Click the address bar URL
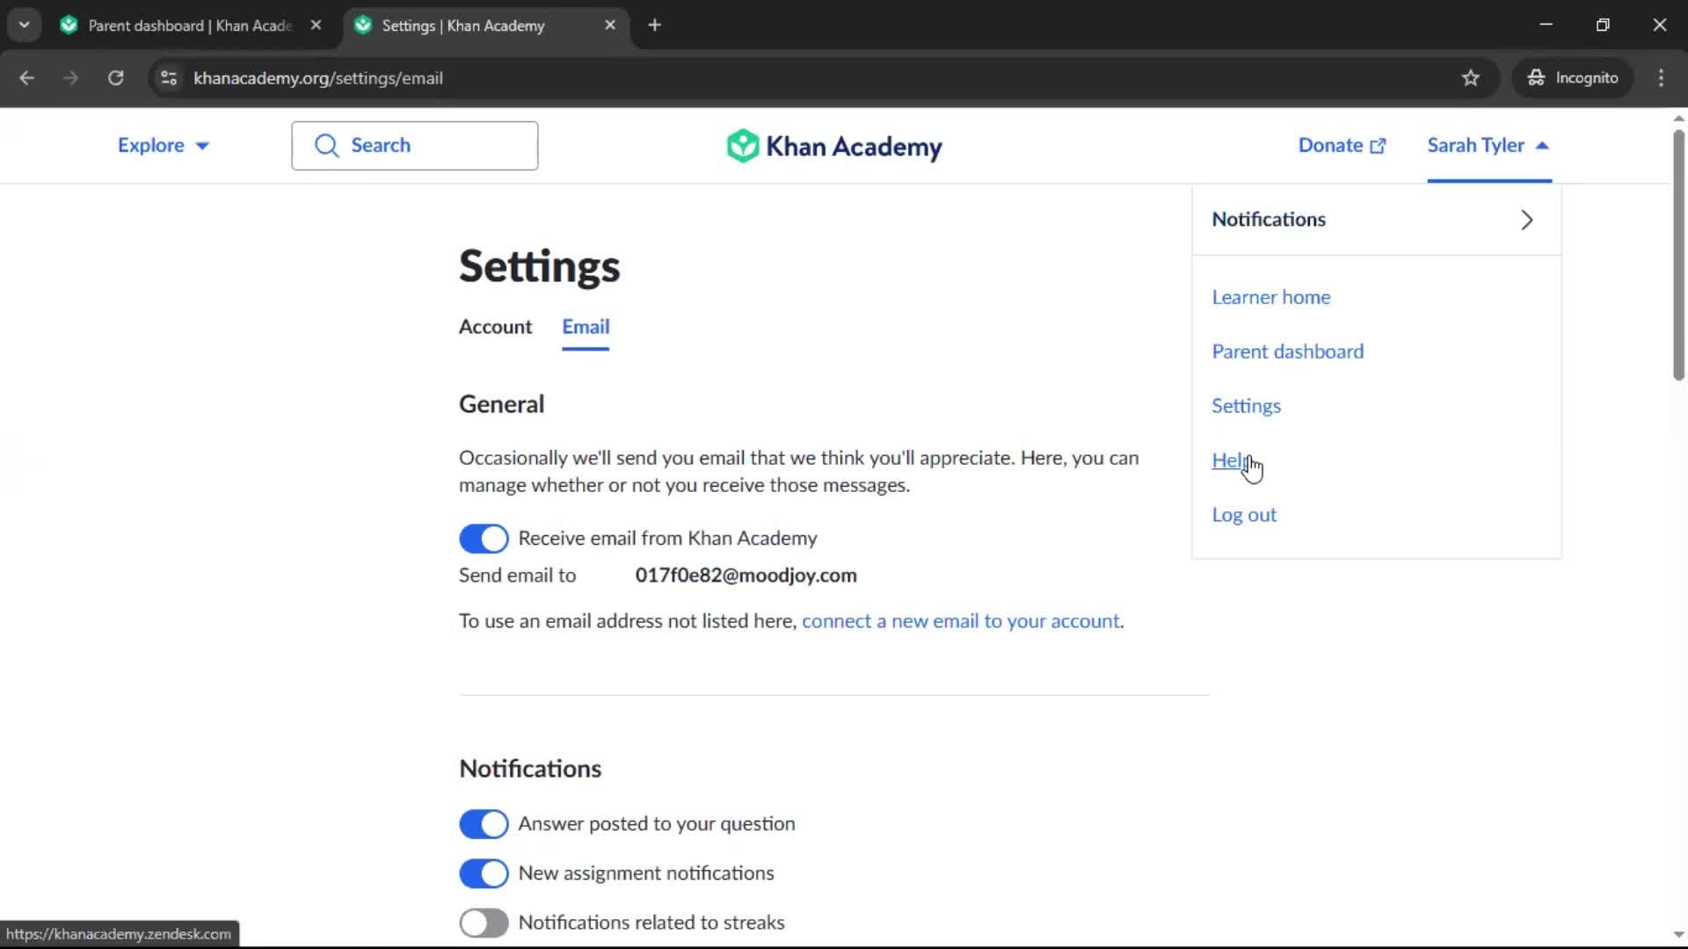 (318, 78)
